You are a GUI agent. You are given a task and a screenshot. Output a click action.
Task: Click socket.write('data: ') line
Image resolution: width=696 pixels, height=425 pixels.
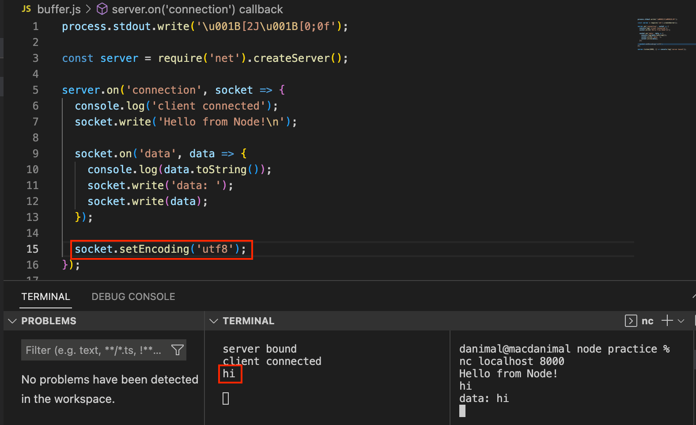tap(160, 185)
